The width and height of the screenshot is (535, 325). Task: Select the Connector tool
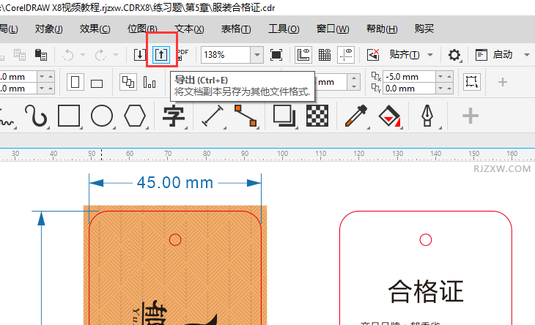(x=246, y=116)
